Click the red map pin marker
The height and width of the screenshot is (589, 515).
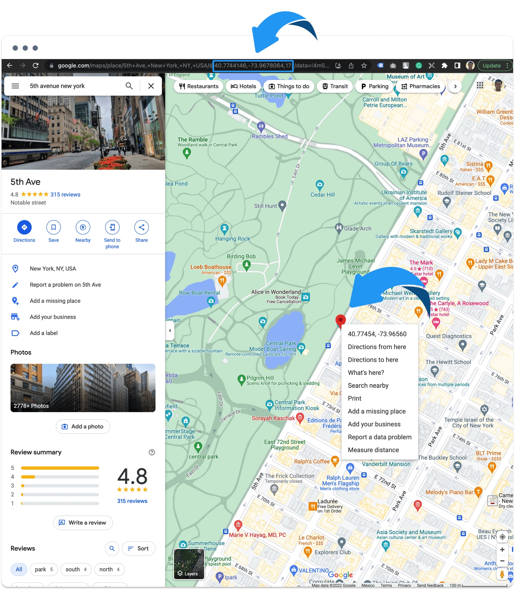(x=340, y=321)
